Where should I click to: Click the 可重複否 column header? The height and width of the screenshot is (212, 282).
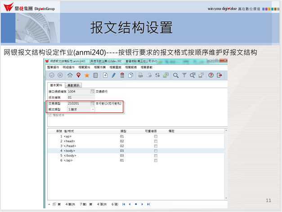point(151,131)
